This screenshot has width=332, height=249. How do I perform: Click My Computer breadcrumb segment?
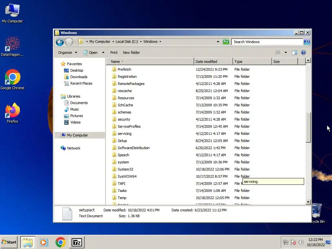pyautogui.click(x=100, y=42)
